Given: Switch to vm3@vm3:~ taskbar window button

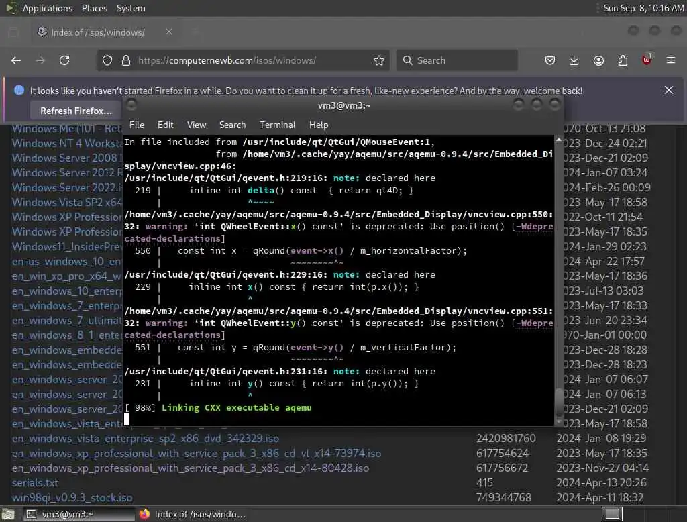Looking at the screenshot, I should [79, 514].
